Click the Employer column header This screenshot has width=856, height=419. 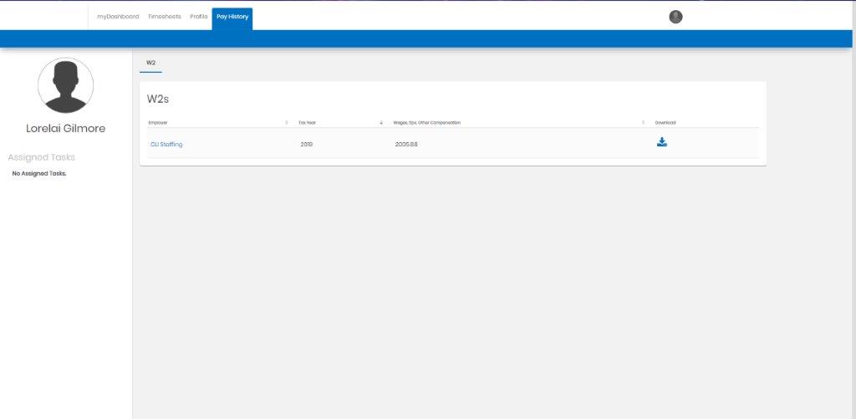(158, 123)
